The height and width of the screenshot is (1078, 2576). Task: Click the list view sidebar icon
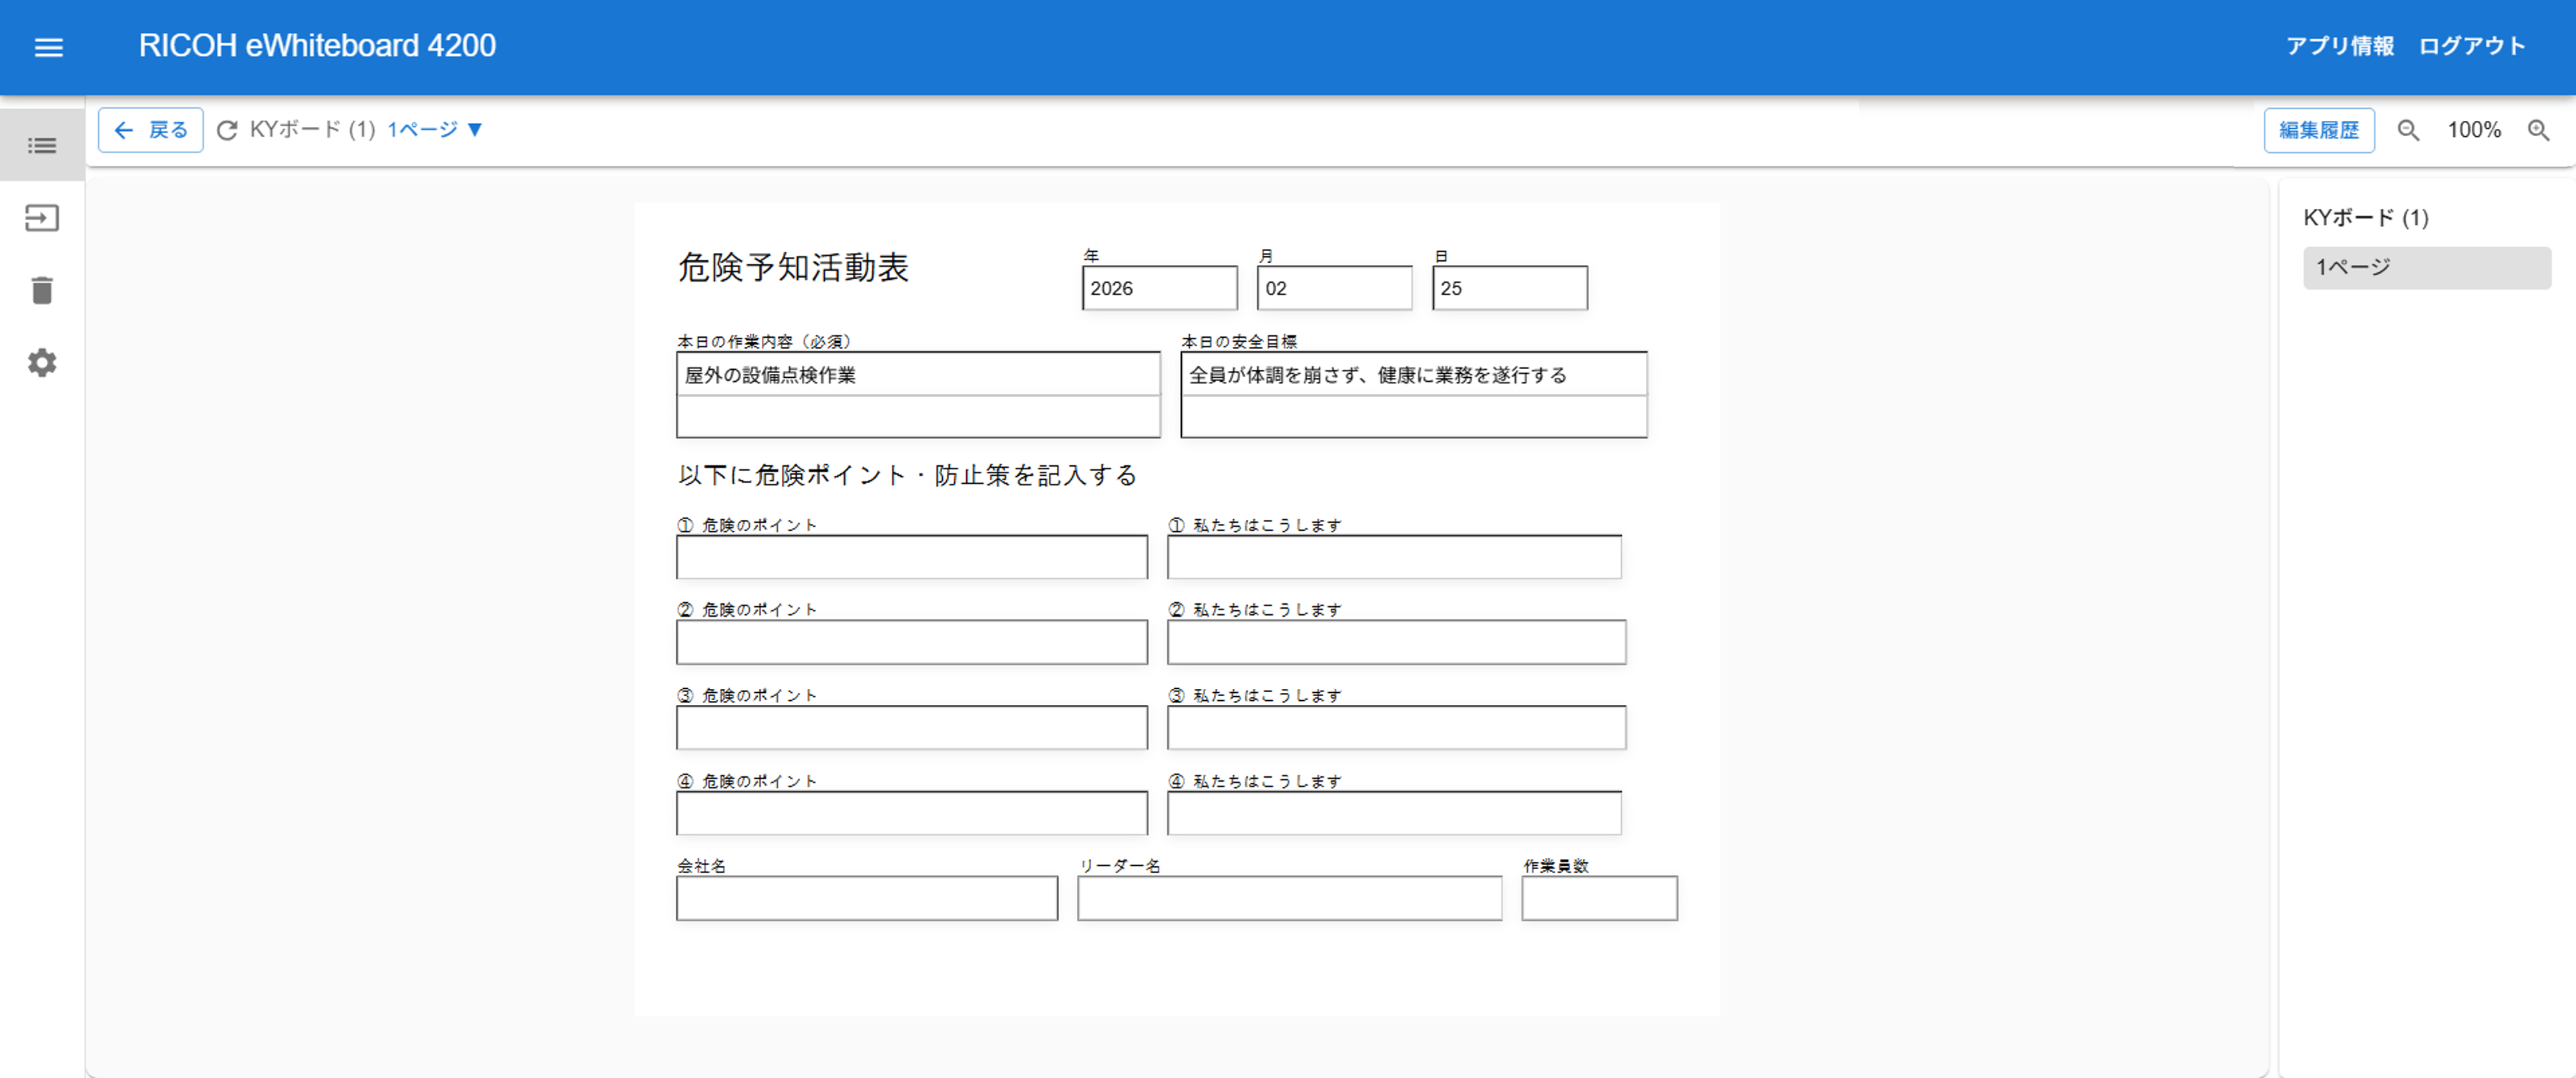point(42,146)
